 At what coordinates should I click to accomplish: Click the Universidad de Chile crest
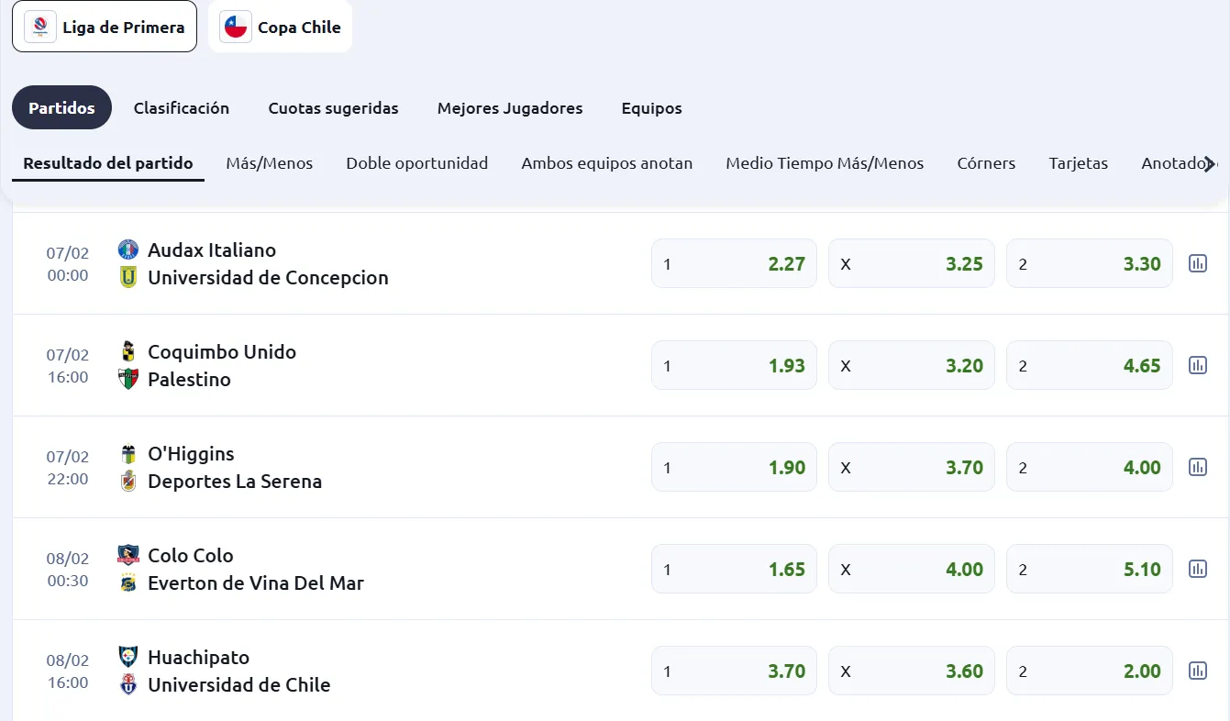click(127, 684)
